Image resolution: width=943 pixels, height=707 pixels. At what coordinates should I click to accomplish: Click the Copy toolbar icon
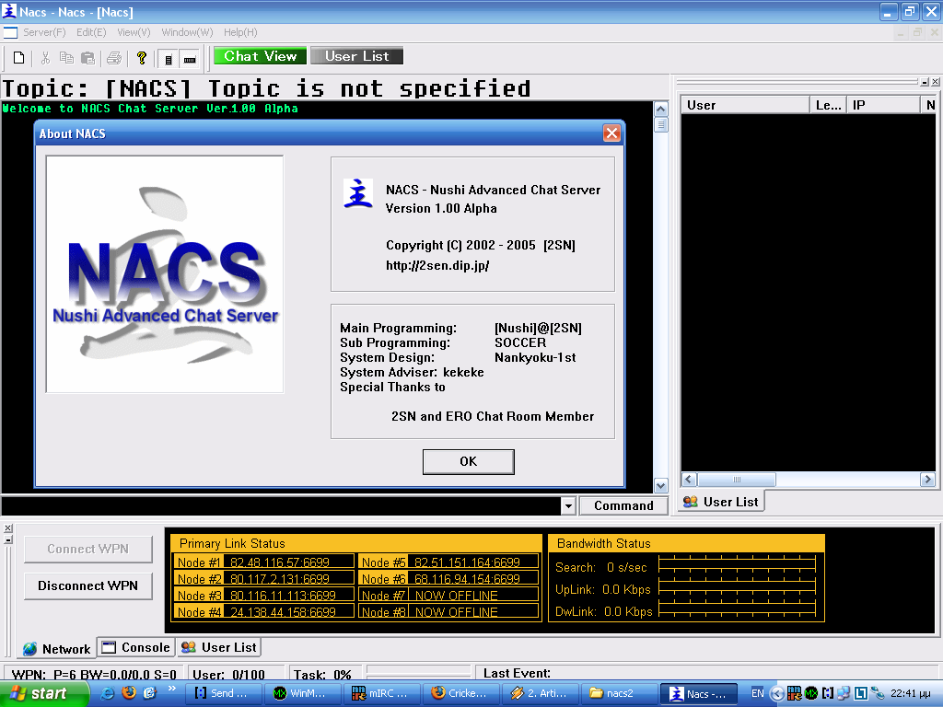coord(66,58)
